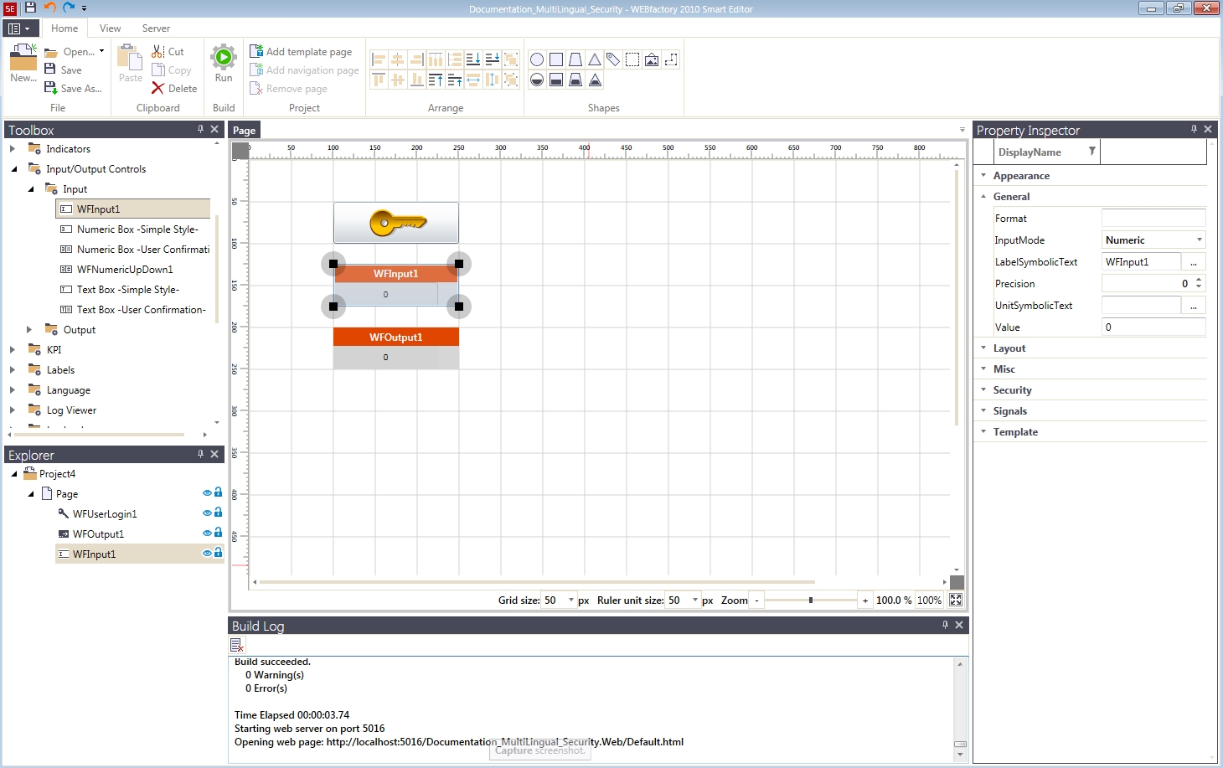Click the zoom slider handle
1223x768 pixels.
point(811,600)
